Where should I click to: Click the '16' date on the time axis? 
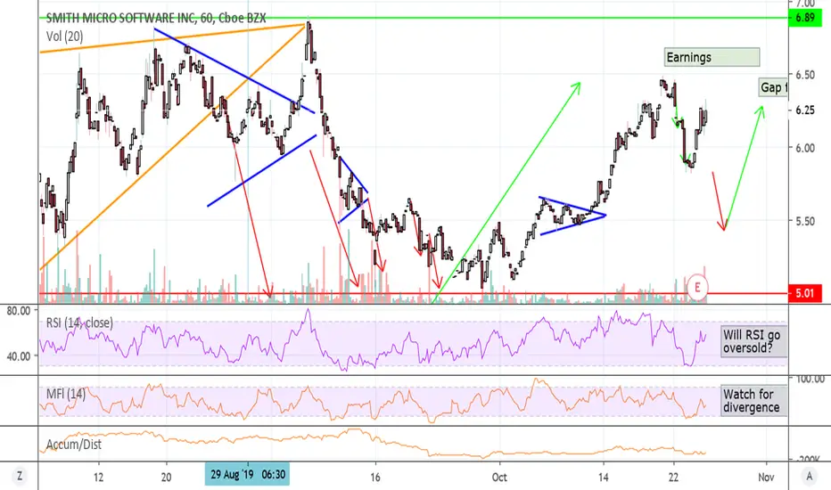375,477
